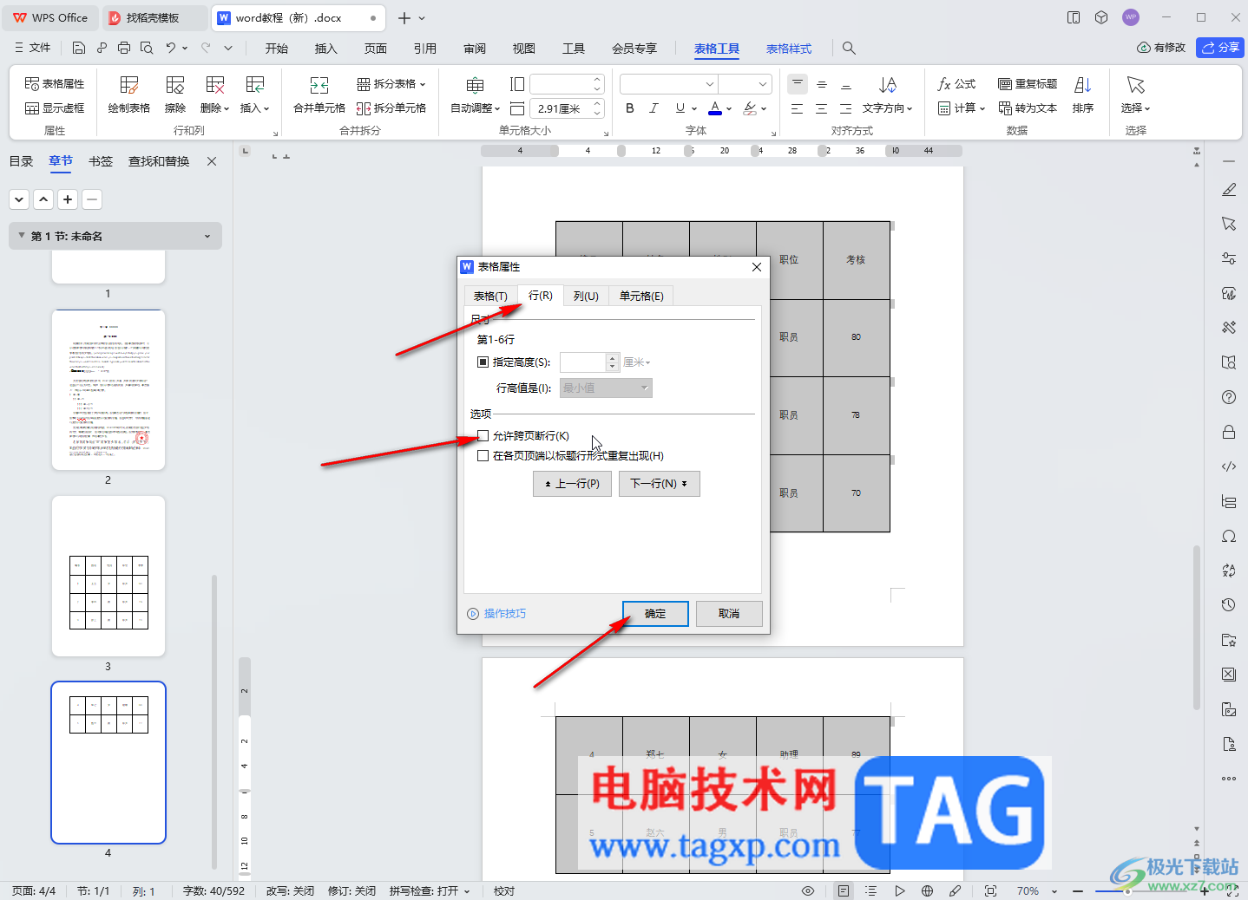Toggle spell check (拼写检查) in status bar
The image size is (1248, 900).
click(x=430, y=891)
